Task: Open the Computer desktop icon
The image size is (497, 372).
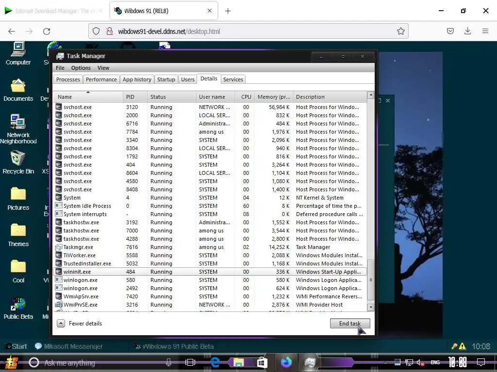Action: coord(18,50)
